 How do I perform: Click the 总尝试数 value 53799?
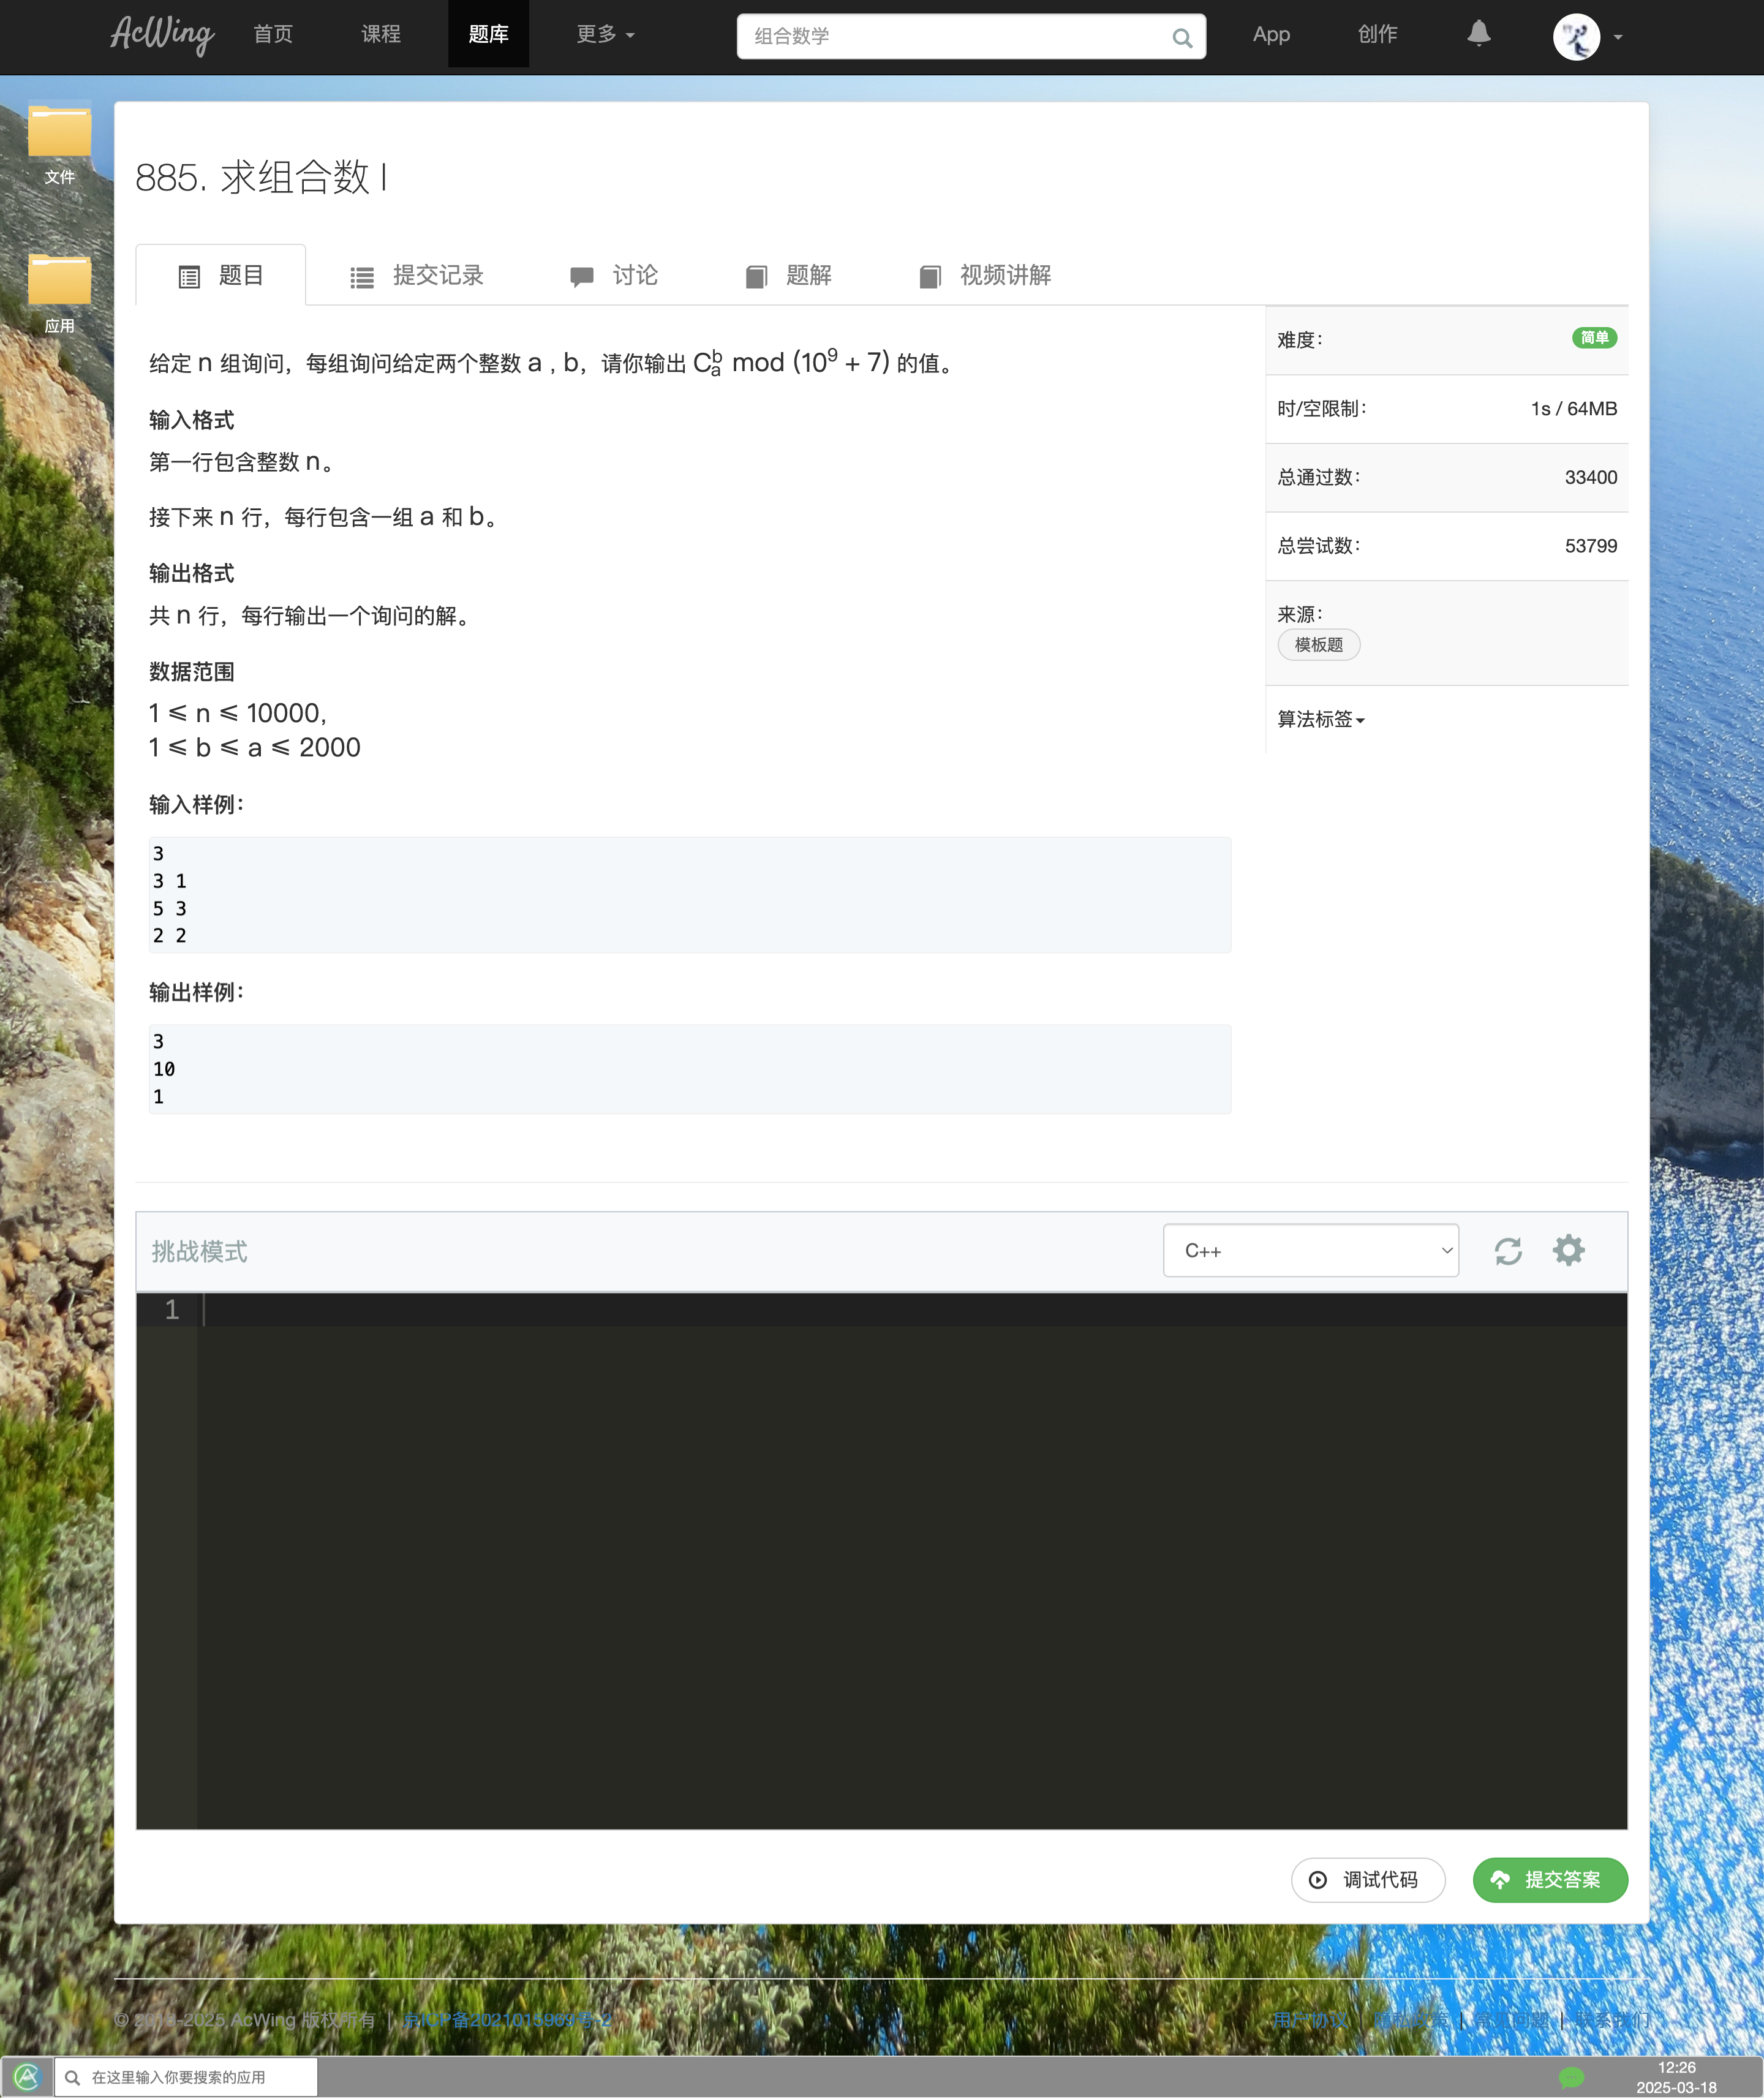[1590, 546]
